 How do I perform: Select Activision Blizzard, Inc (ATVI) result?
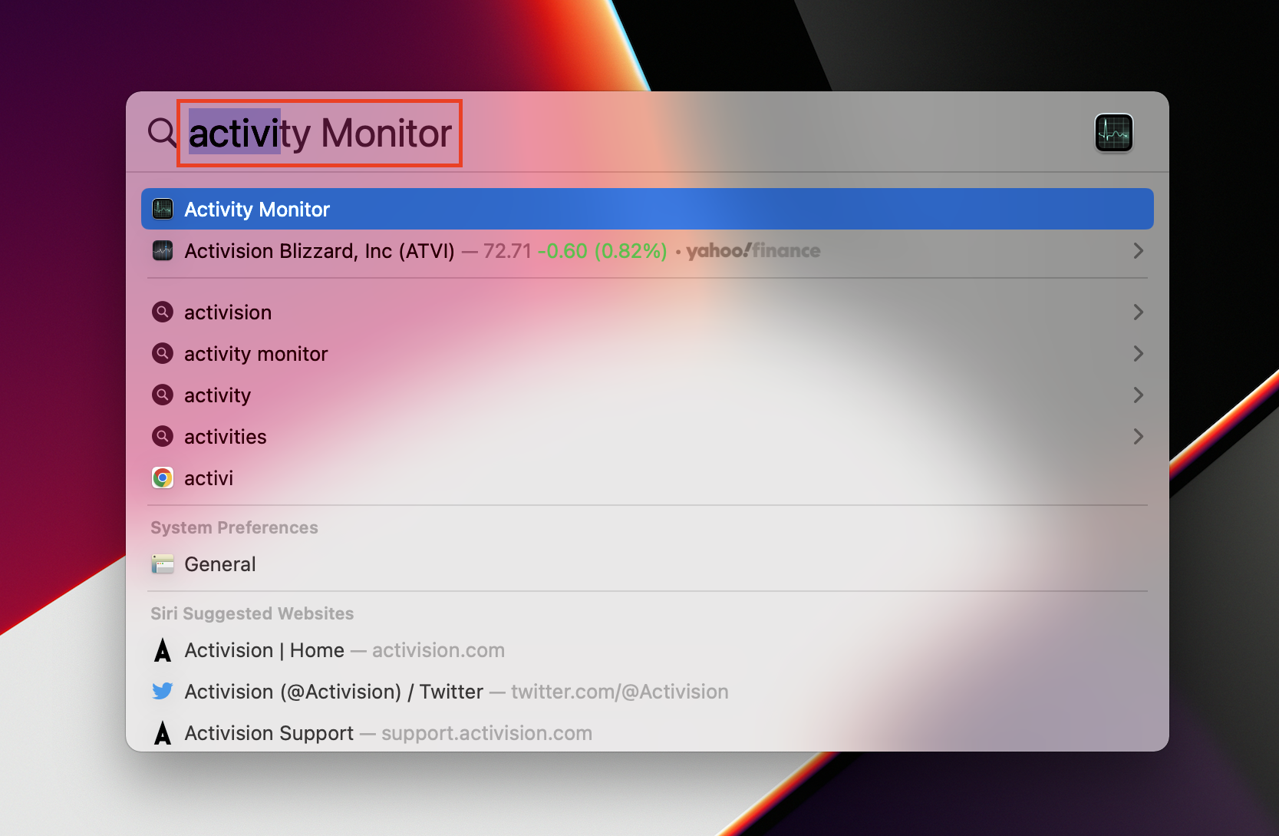pos(648,250)
